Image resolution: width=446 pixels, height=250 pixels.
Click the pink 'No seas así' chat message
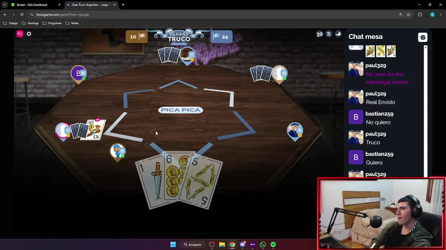point(387,78)
